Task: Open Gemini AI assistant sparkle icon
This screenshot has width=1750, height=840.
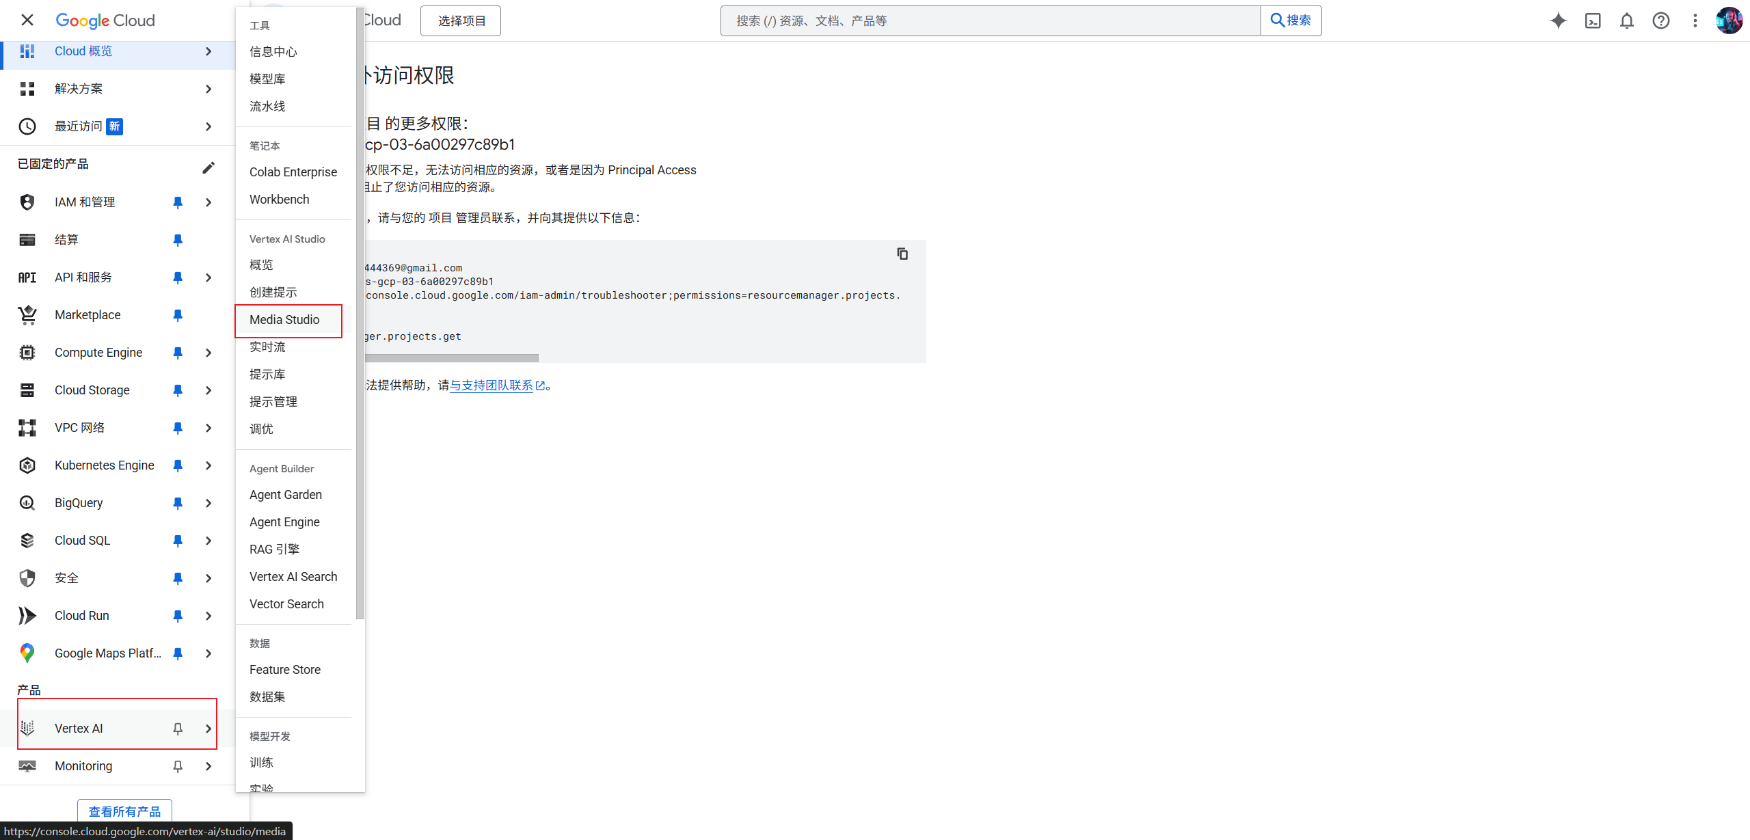Action: point(1559,21)
